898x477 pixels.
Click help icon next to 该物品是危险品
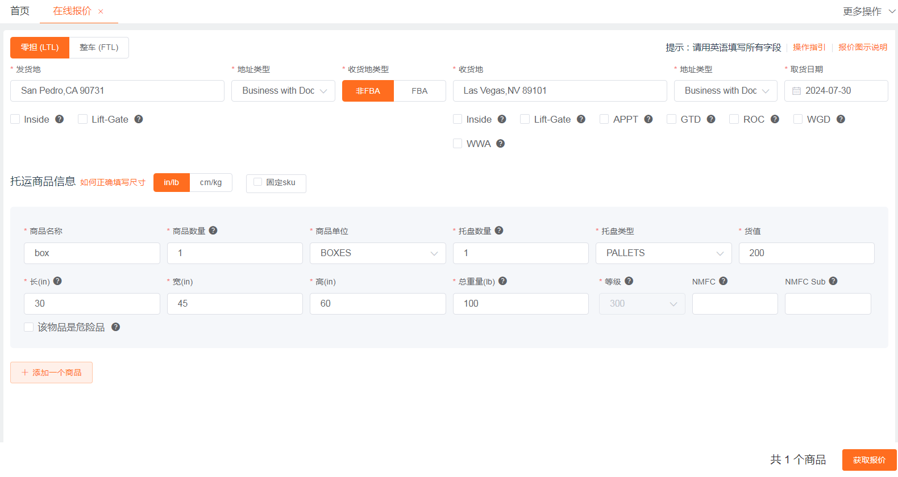pyautogui.click(x=115, y=327)
